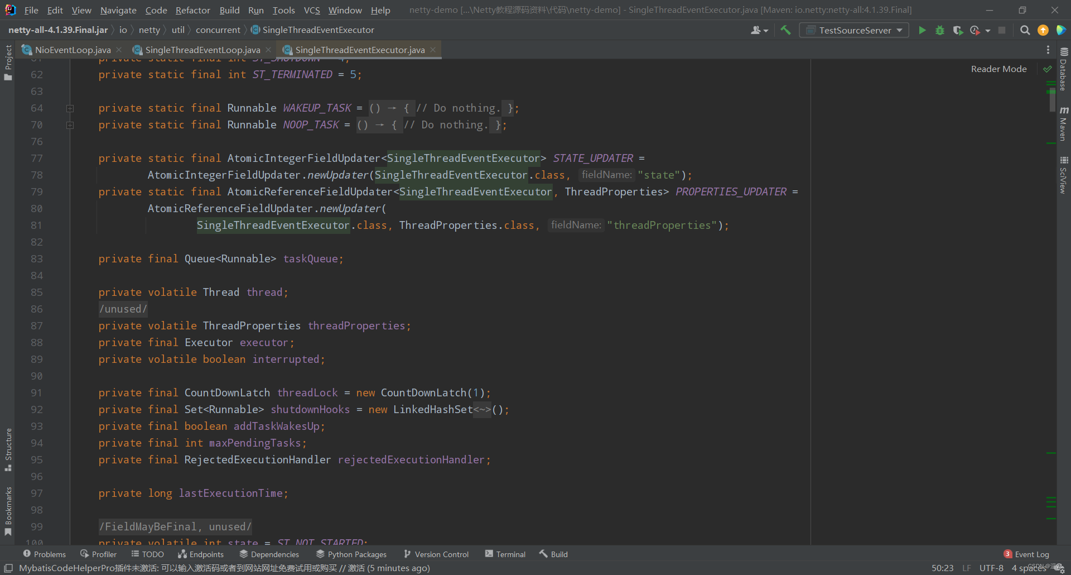Open the Bookmarks tool window
Image resolution: width=1071 pixels, height=575 pixels.
[8, 511]
